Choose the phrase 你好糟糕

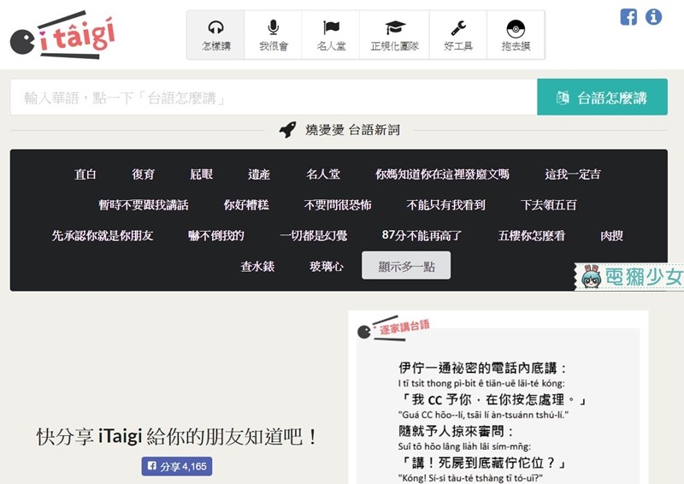(246, 204)
